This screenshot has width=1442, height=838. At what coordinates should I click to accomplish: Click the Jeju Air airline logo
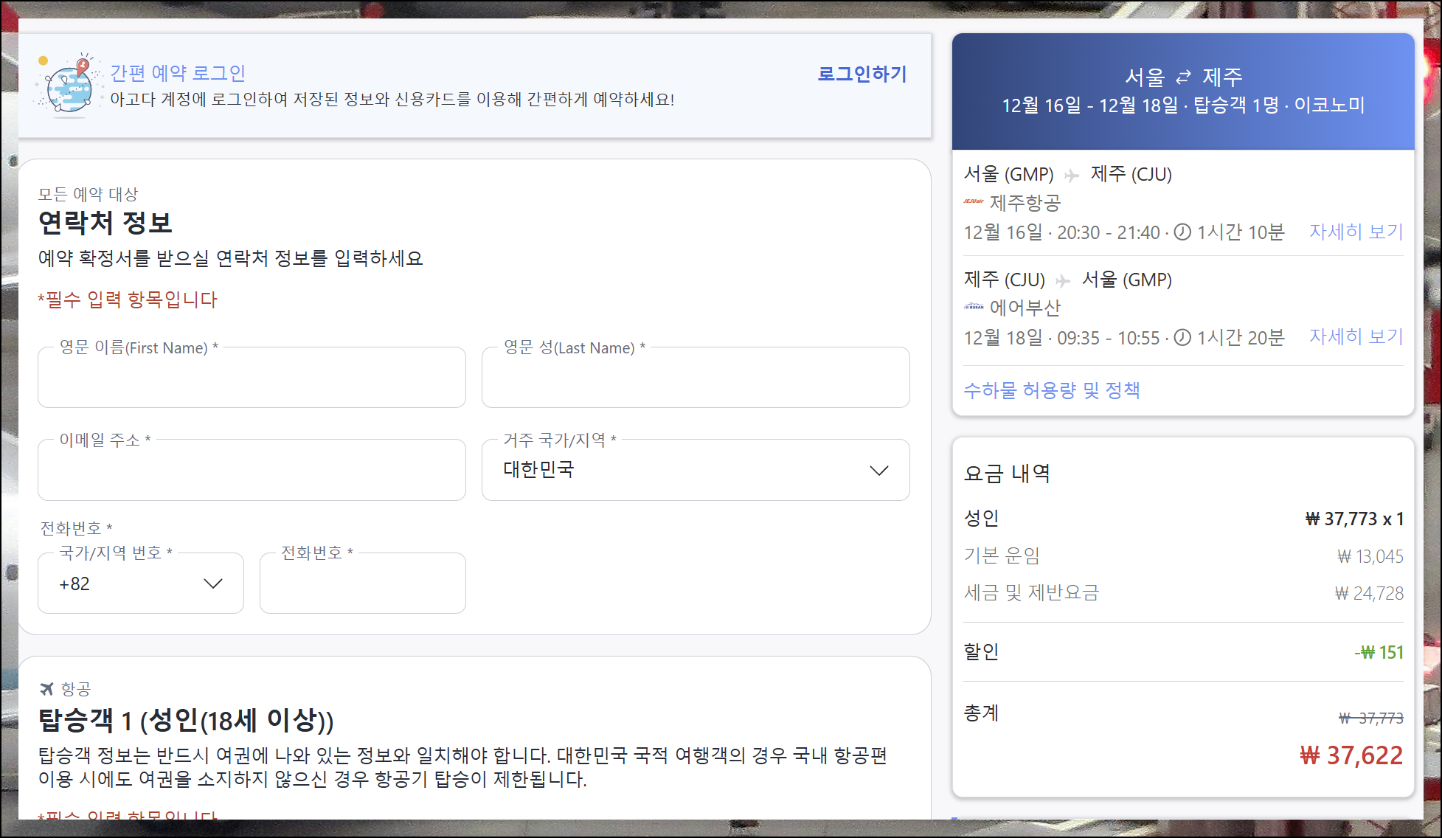coord(974,201)
